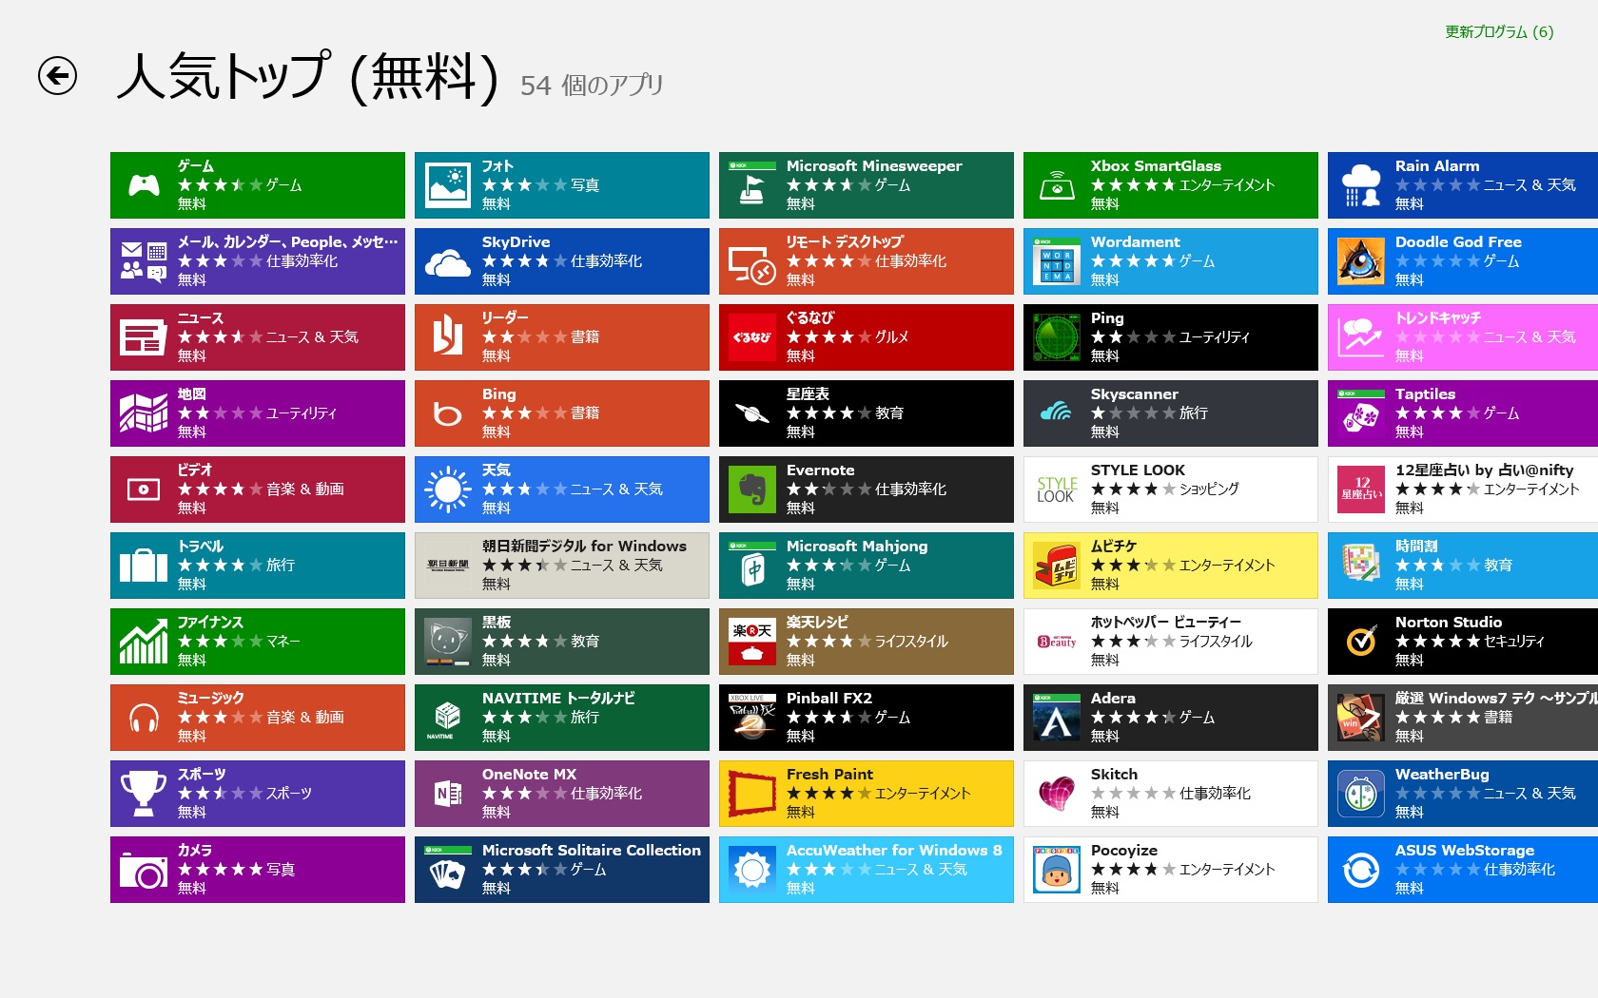This screenshot has height=998, width=1598.
Task: Open the Adera game title
Action: click(1113, 699)
